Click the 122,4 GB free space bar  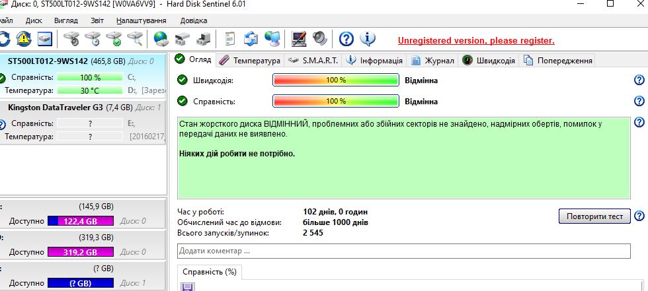(x=81, y=221)
